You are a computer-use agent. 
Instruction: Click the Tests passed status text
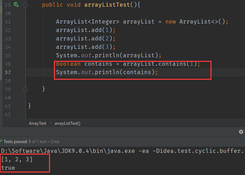coord(31,142)
